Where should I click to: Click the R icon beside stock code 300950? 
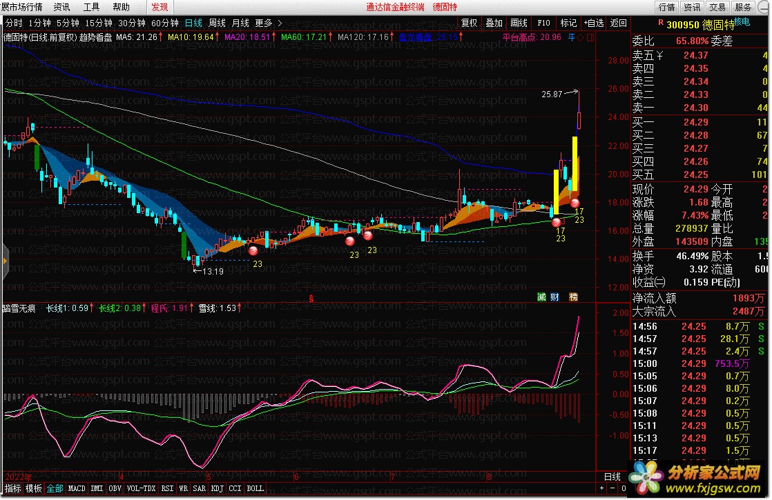pyautogui.click(x=661, y=23)
